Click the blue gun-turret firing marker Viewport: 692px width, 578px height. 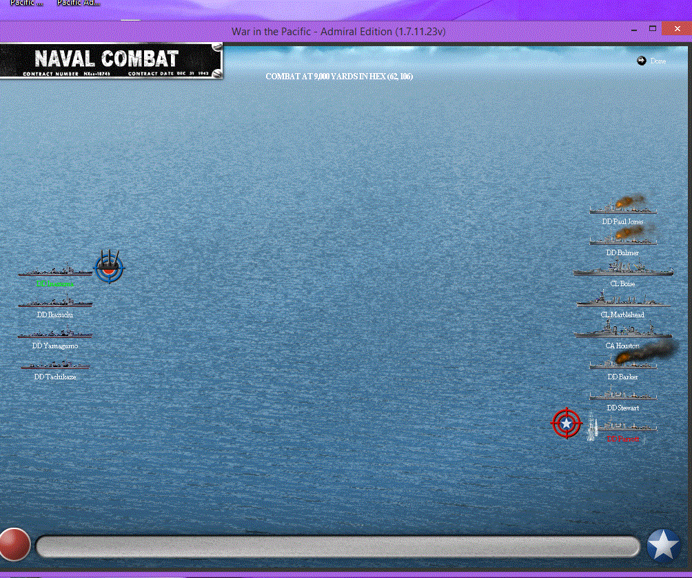tap(110, 266)
